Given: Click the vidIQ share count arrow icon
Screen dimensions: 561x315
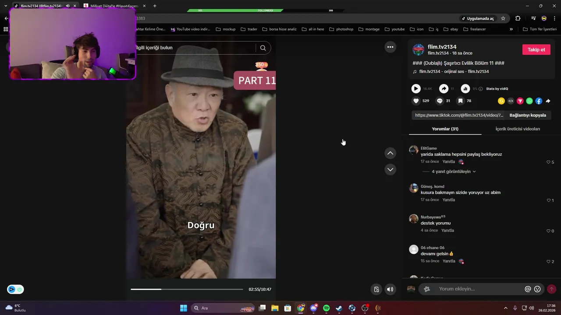Looking at the screenshot, I should [444, 88].
